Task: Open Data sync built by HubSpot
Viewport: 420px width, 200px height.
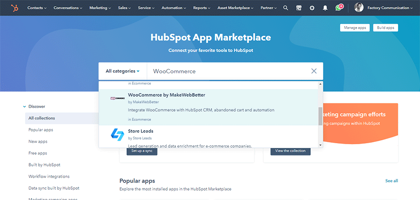Action: [54, 188]
